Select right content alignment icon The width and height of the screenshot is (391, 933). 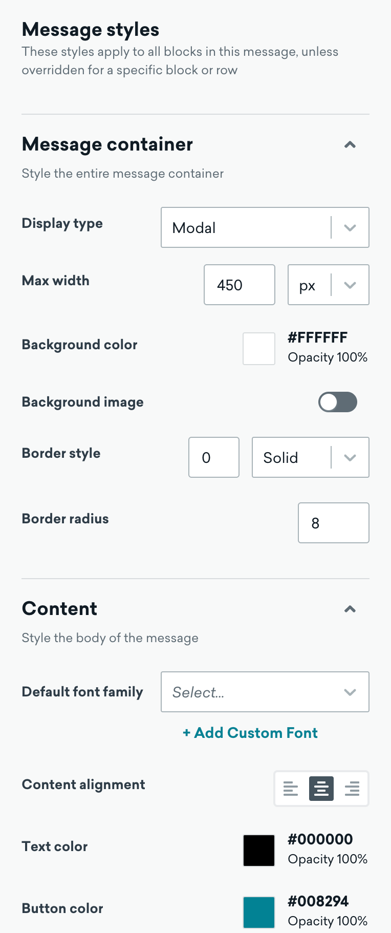[352, 789]
